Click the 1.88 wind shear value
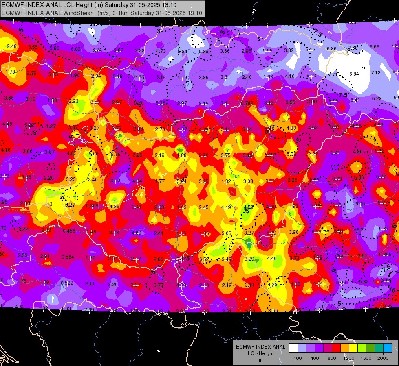Image resolution: width=399 pixels, height=366 pixels. click(182, 155)
